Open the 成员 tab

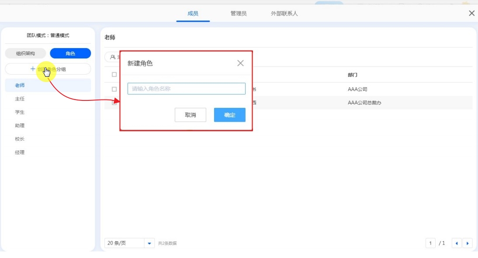pos(193,14)
